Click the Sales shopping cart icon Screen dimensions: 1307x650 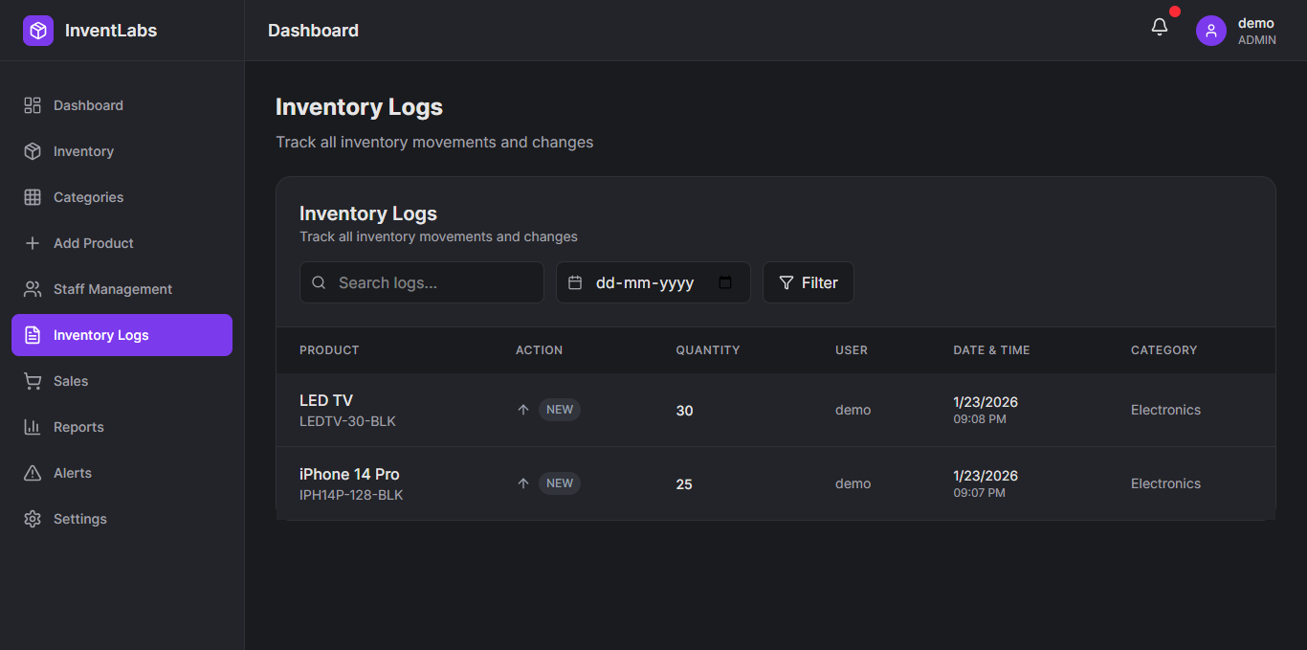(x=33, y=381)
